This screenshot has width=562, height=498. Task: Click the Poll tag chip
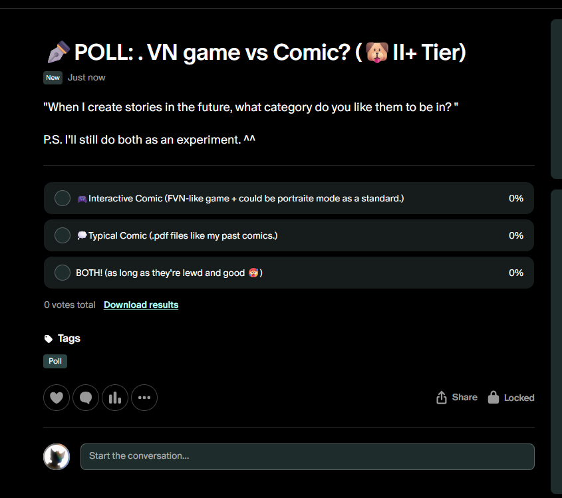[55, 361]
